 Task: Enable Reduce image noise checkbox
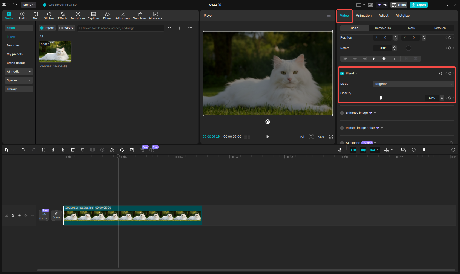(342, 128)
